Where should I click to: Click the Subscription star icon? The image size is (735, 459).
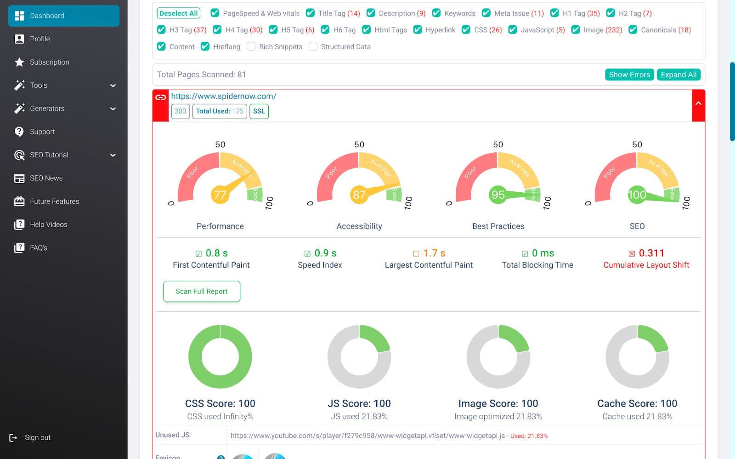coord(19,62)
